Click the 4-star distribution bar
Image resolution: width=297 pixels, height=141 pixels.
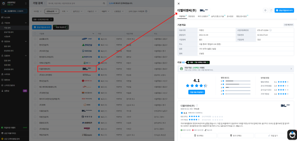pyautogui.click(x=238, y=84)
